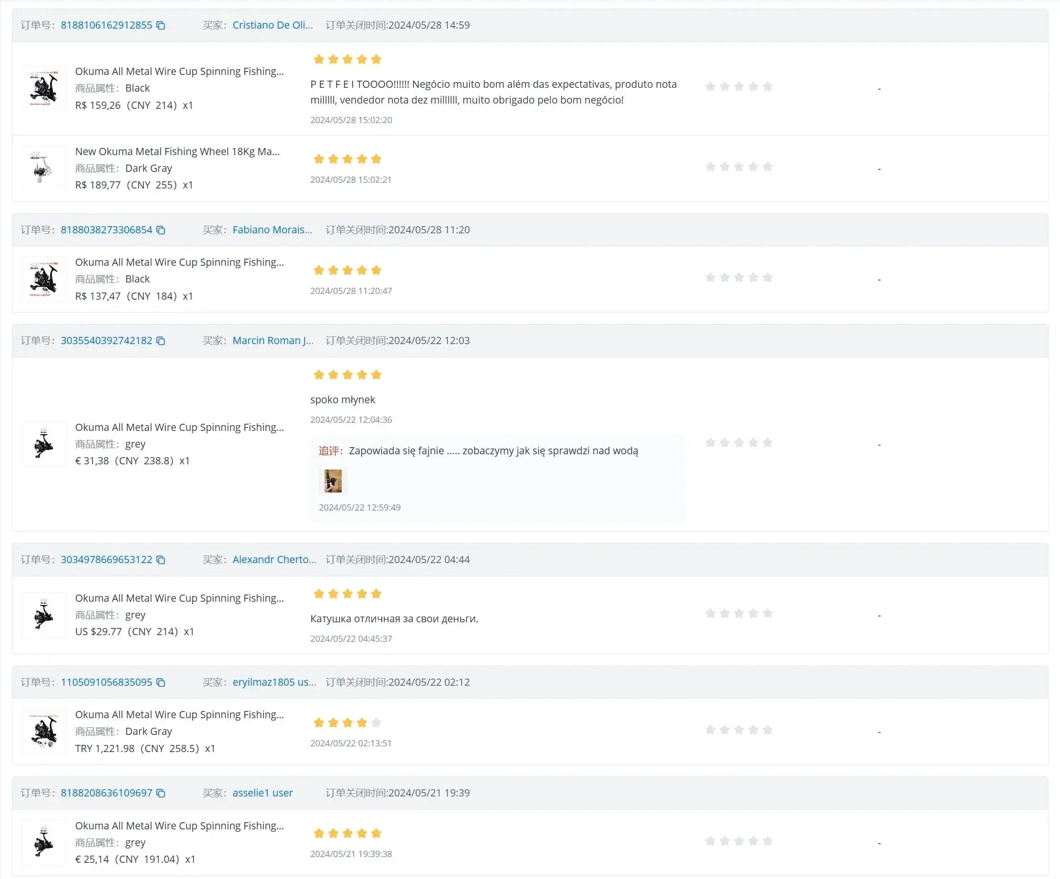Copy order number 3035540392742182

(x=160, y=341)
